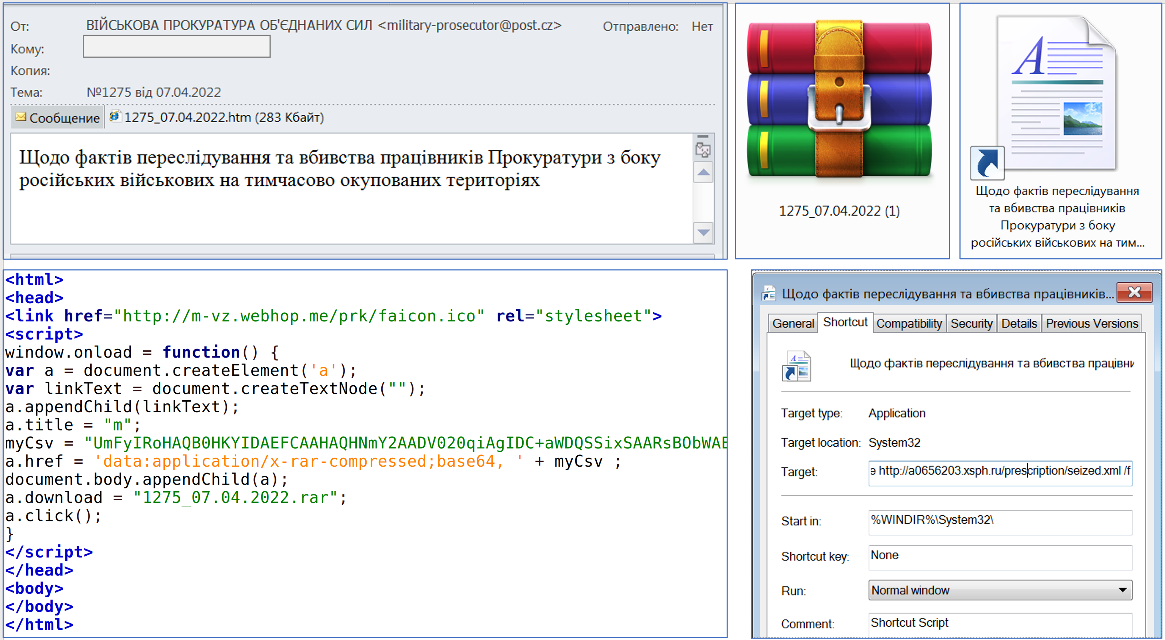Open the Run window mode dropdown
The image size is (1165, 640).
1000,590
